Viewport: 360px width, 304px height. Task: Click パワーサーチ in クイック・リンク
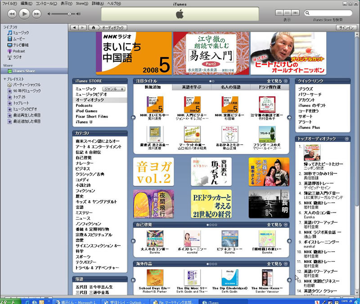(310, 95)
